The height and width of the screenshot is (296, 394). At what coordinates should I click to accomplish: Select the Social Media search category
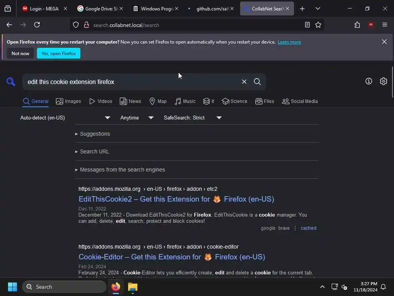tap(300, 101)
